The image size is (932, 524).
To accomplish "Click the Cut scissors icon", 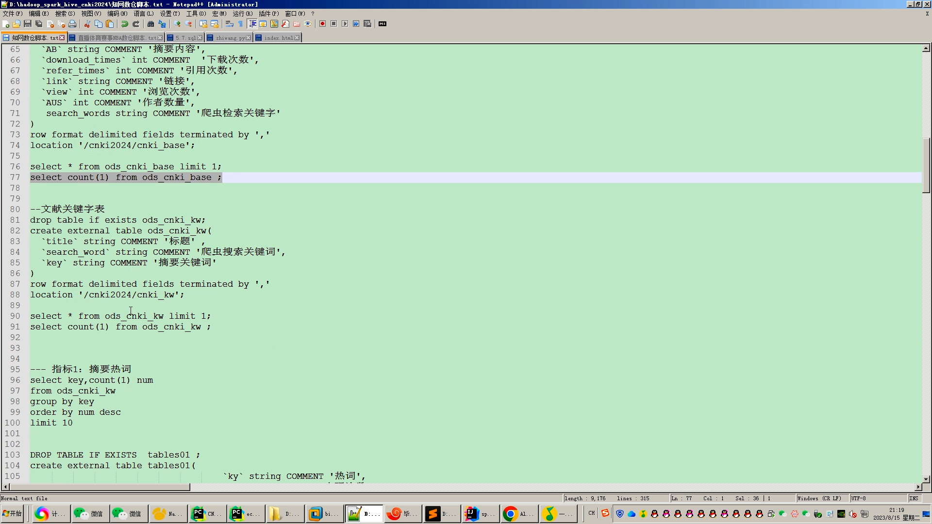I will point(87,24).
